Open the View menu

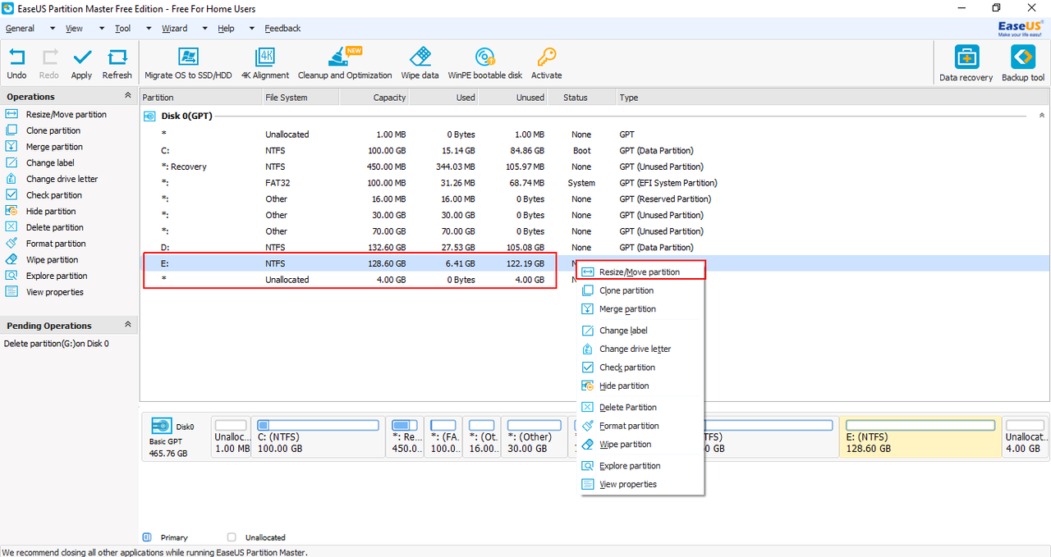click(74, 28)
